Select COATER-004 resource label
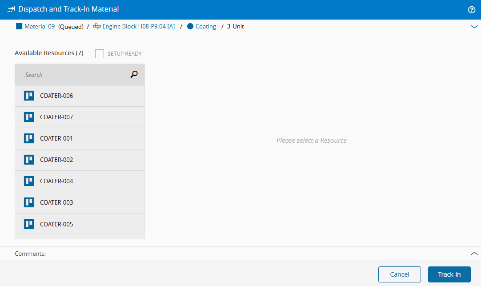Viewport: 481px width, 286px height. [56, 181]
